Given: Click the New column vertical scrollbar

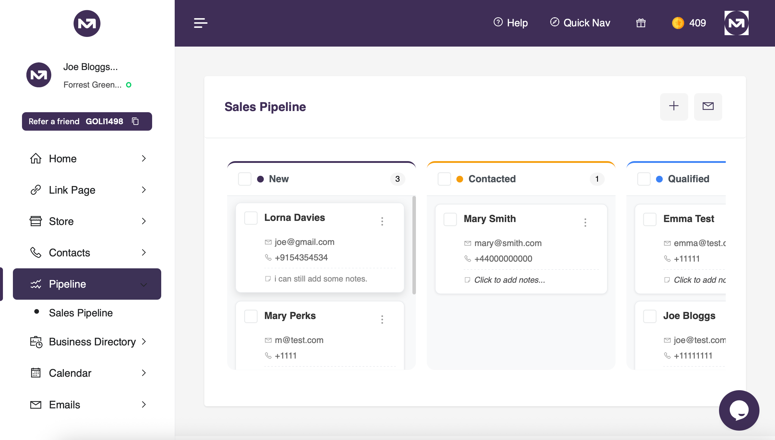Looking at the screenshot, I should click(x=414, y=245).
